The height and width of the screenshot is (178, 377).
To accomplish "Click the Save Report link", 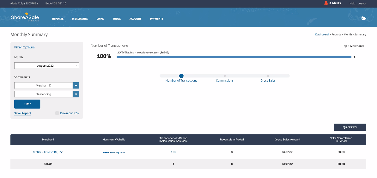I will pyautogui.click(x=23, y=113).
